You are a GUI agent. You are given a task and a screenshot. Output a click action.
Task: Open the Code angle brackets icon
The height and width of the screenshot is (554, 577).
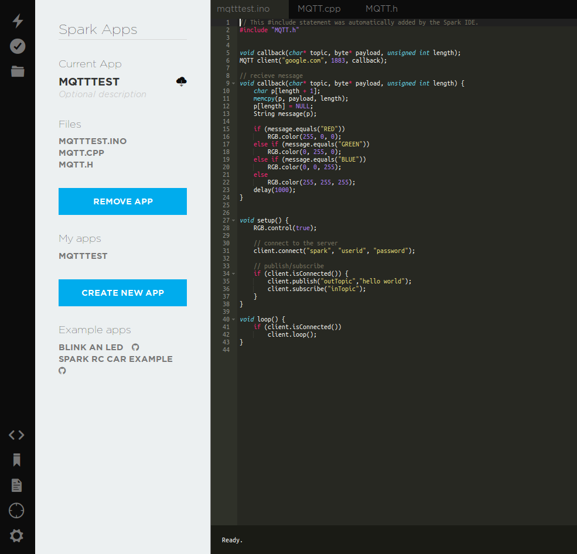pos(16,435)
